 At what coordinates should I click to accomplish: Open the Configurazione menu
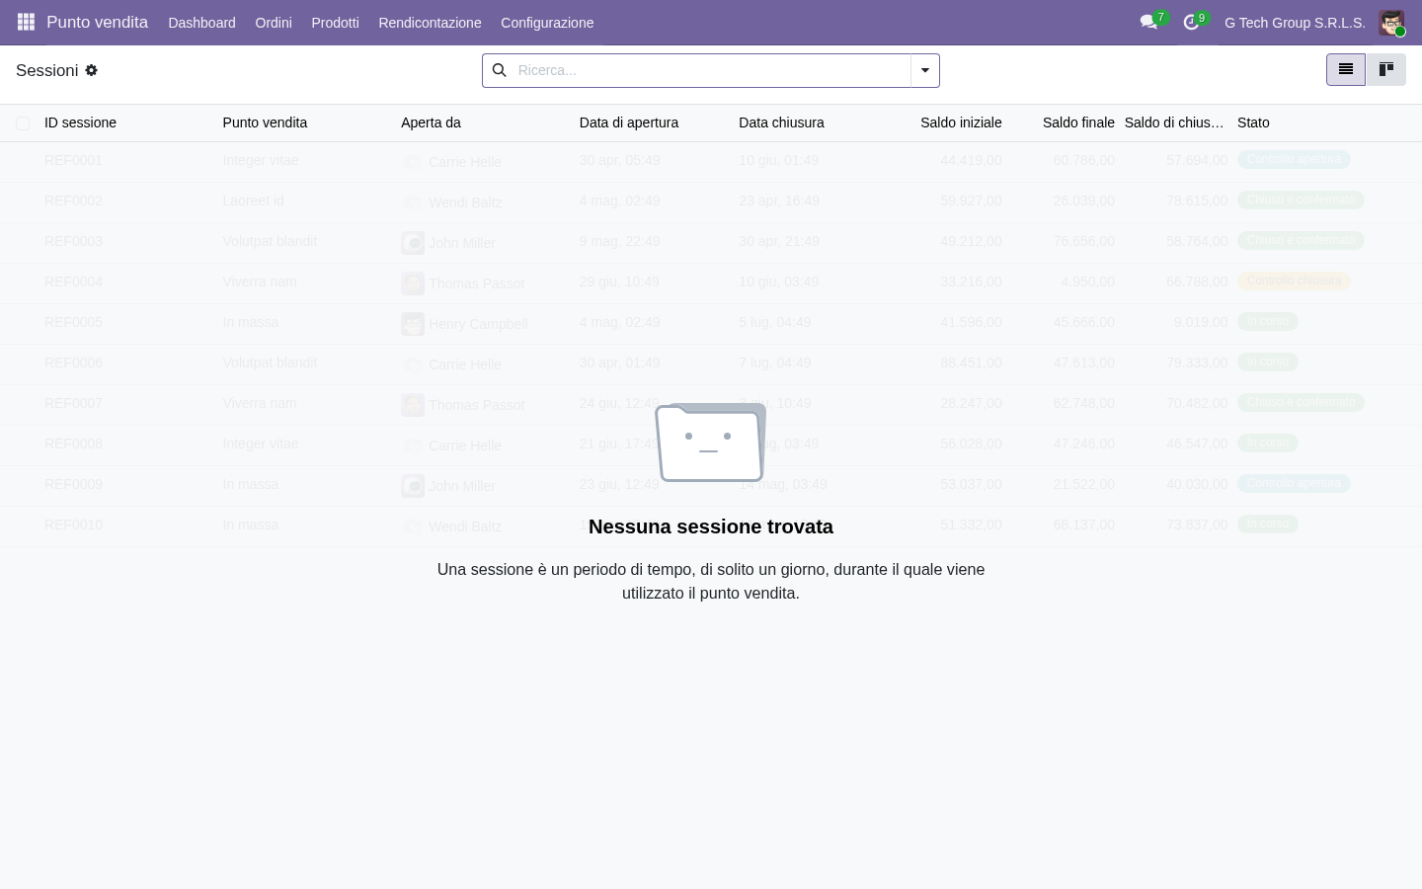547,23
